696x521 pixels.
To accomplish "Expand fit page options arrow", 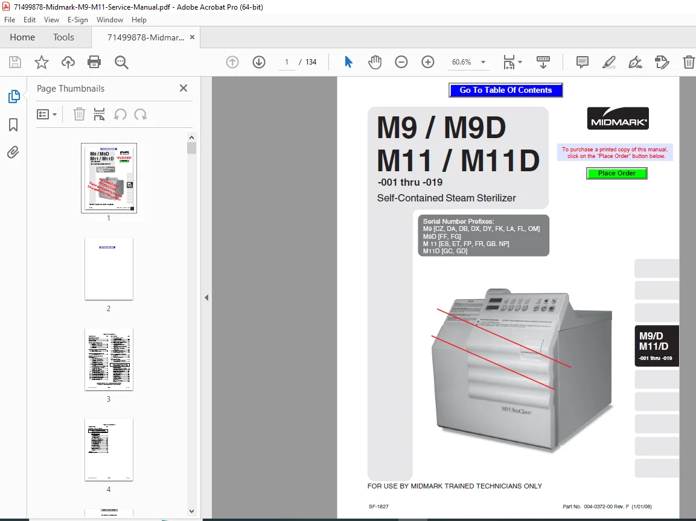I will (x=520, y=62).
